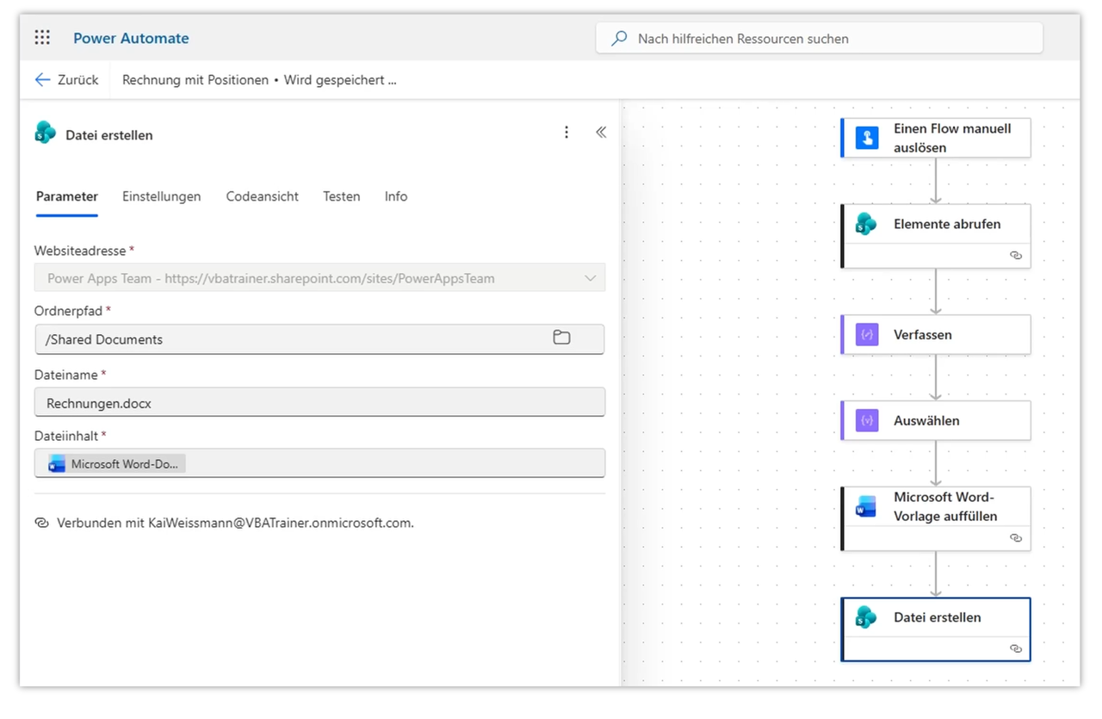Select the Verfassen node

[936, 335]
